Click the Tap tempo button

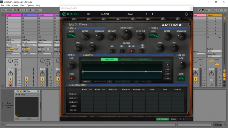3,10
